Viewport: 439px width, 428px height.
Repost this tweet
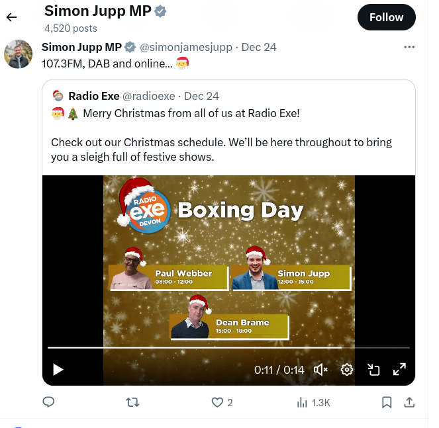click(132, 402)
